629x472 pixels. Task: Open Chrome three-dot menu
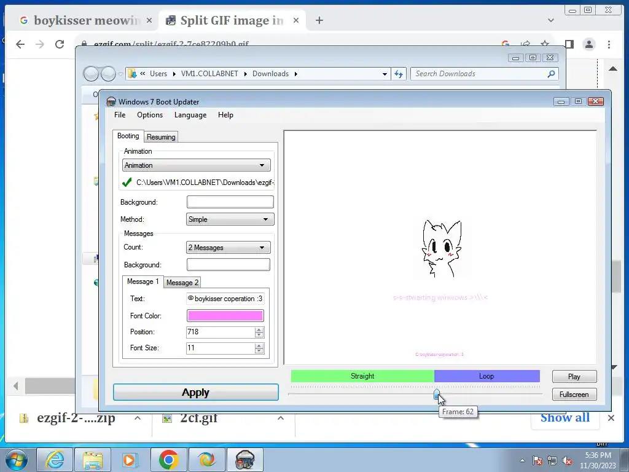pos(609,44)
